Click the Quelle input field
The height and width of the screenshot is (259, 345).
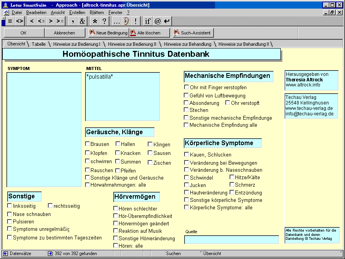coord(231,240)
